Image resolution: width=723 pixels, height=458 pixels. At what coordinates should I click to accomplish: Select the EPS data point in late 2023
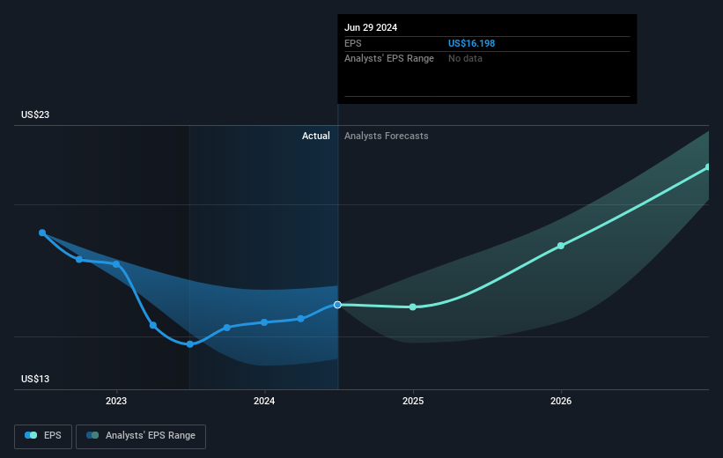227,328
